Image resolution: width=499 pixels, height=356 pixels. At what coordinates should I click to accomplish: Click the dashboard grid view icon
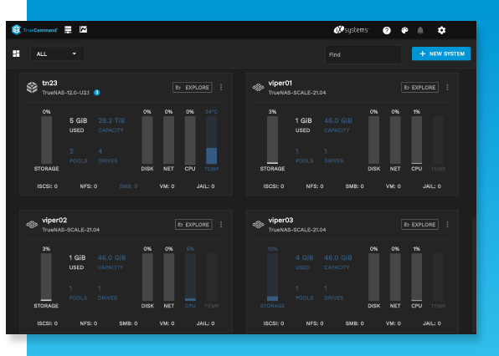coord(16,53)
